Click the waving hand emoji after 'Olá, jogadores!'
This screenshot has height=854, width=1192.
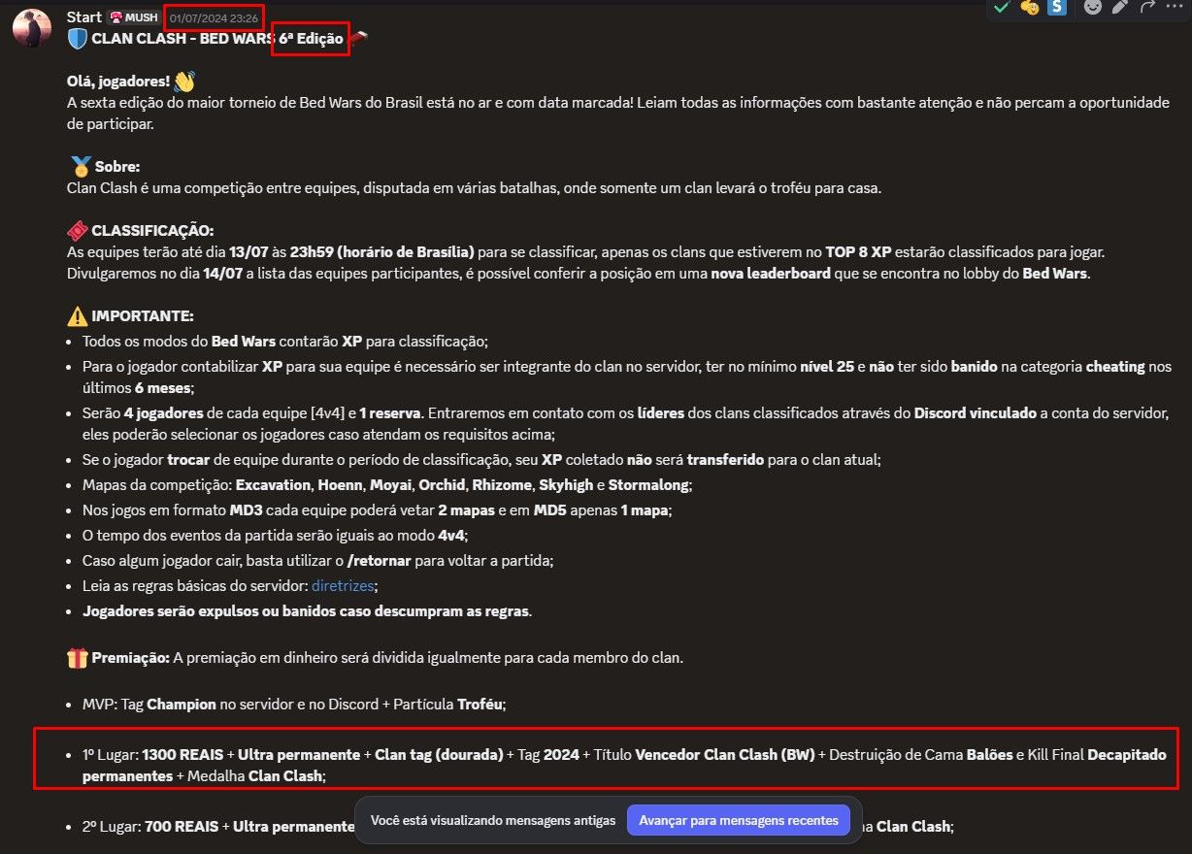pos(184,81)
